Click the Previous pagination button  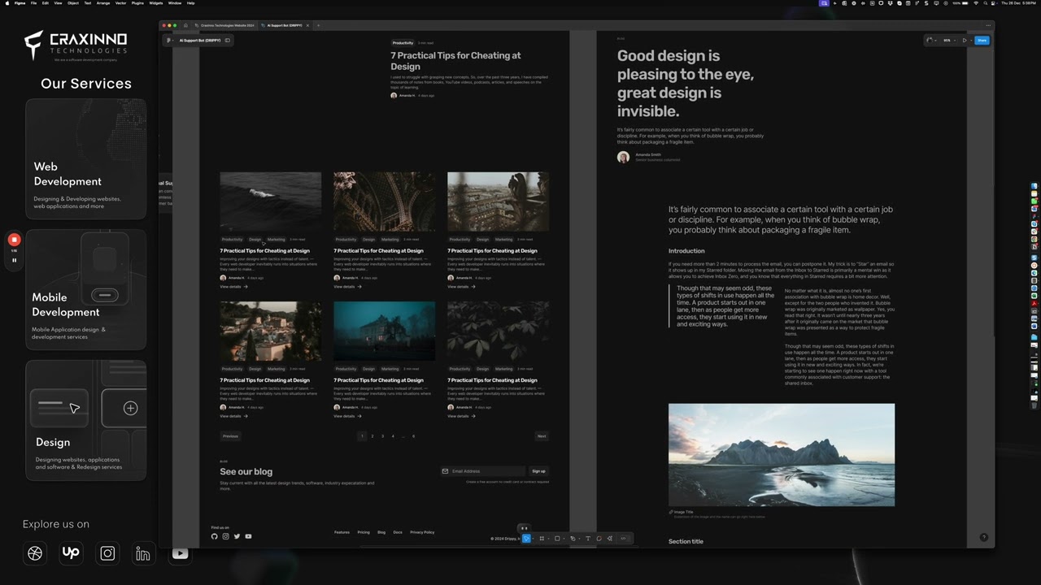(231, 436)
